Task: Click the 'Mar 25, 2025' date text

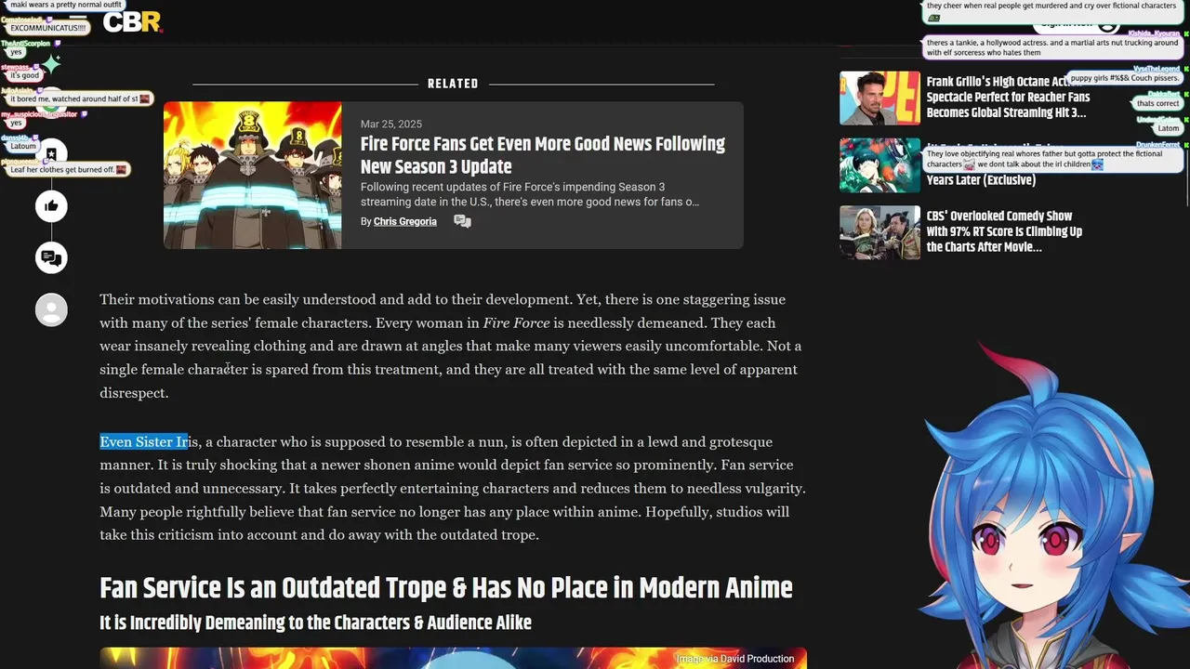Action: 391,124
